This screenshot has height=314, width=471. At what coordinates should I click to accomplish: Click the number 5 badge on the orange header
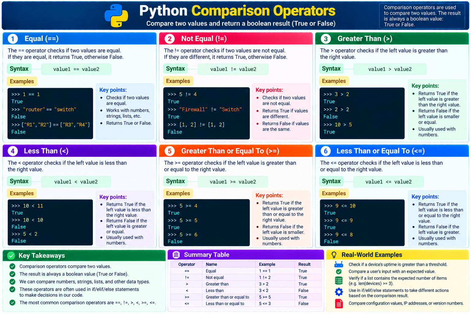(170, 151)
